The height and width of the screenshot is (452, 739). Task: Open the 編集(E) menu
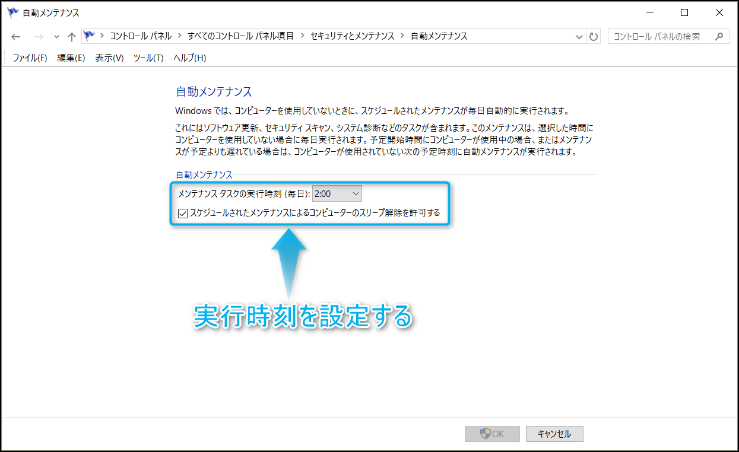[x=71, y=58]
